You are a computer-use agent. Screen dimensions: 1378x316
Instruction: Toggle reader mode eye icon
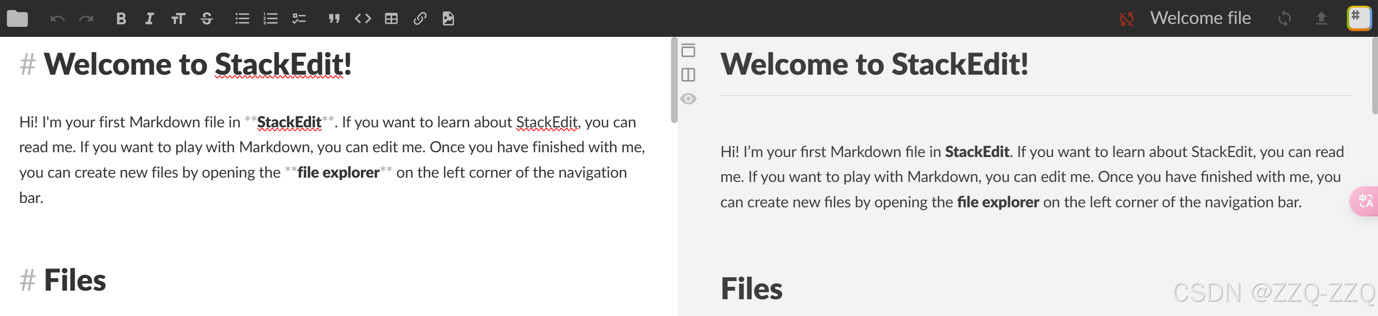tap(688, 99)
